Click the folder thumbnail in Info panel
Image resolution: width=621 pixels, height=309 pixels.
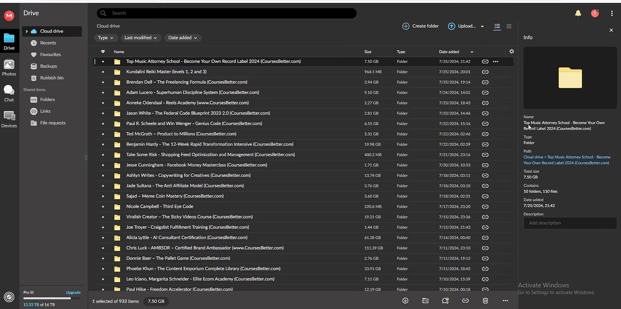[x=570, y=78]
